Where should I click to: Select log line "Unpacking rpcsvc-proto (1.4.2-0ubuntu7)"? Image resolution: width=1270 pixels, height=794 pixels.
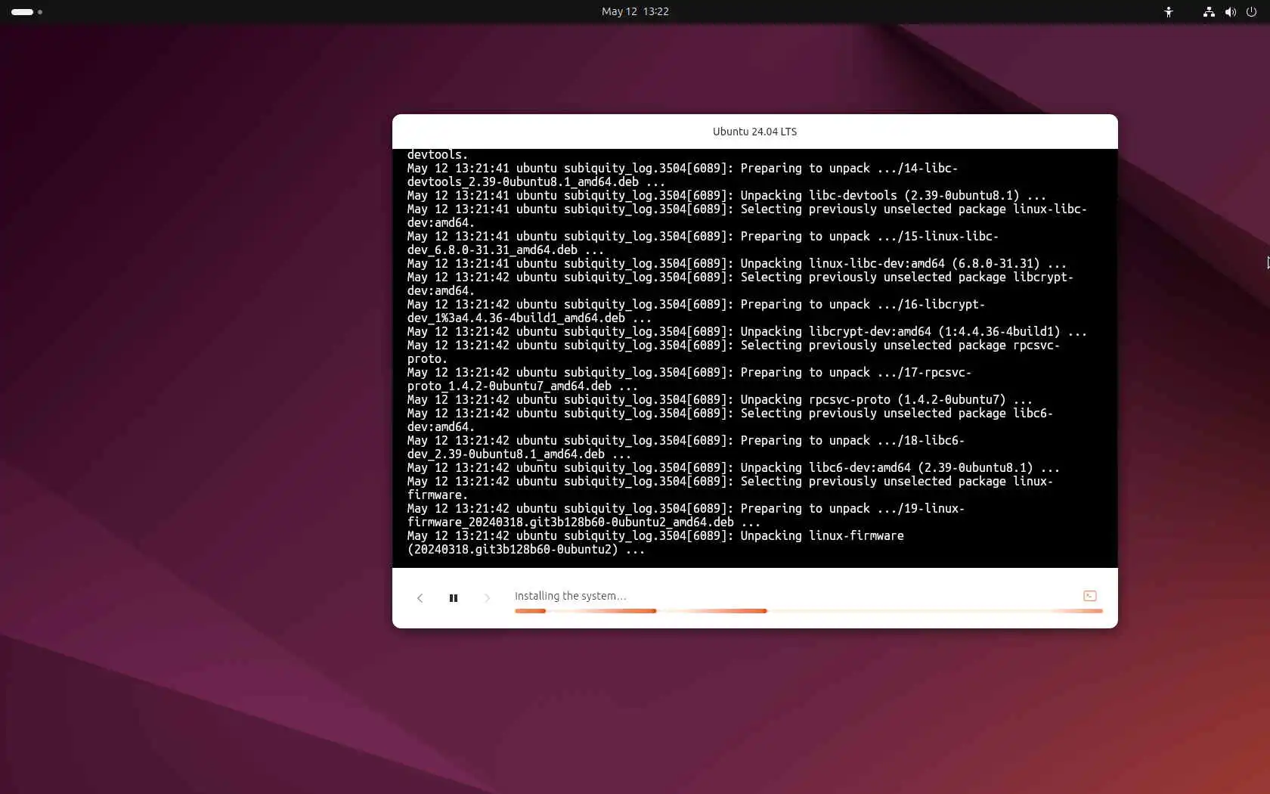point(720,399)
